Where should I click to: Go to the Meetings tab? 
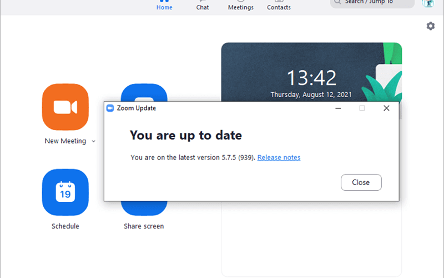(241, 5)
